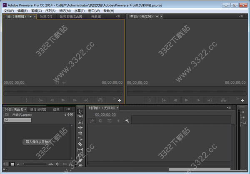Click Source monitor drag audio only icon
This screenshot has width=250, height=174.
pyautogui.click(x=64, y=83)
